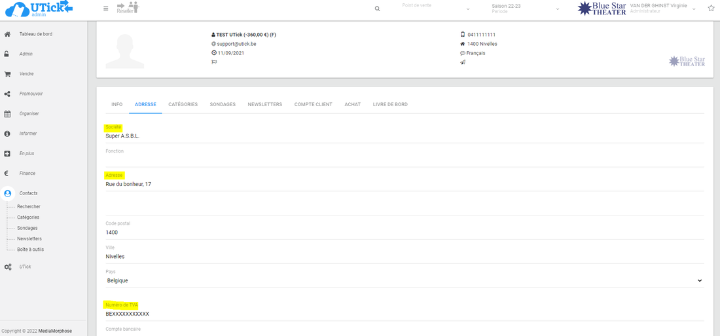
Task: Click the support@utick.be email link
Action: click(x=236, y=44)
